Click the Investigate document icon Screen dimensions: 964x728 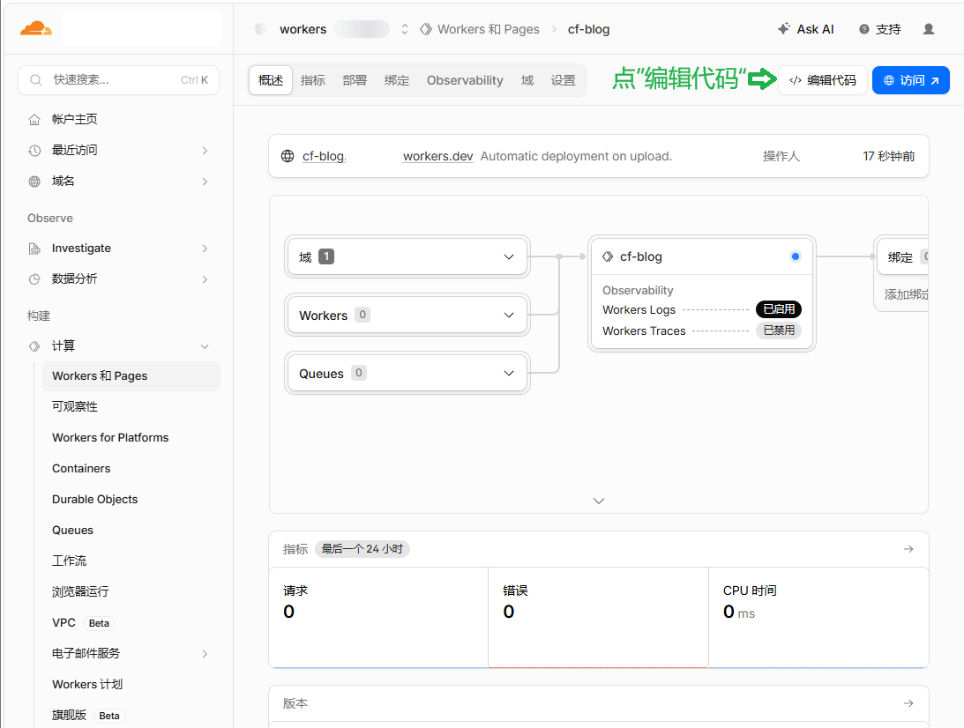[34, 249]
